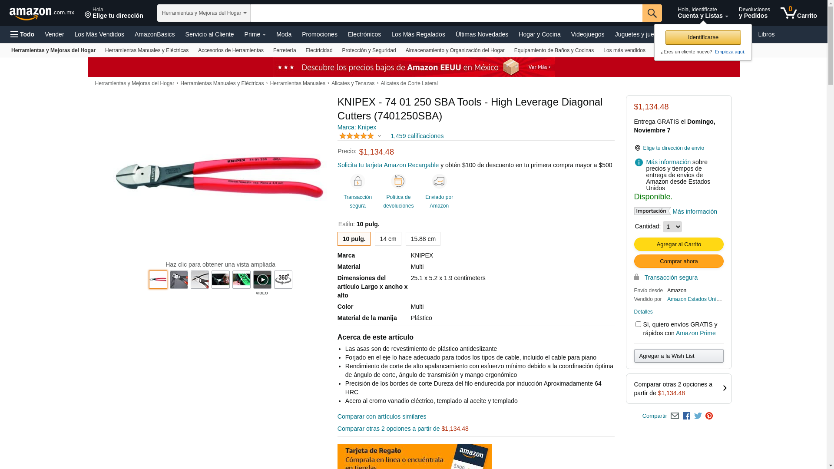Share product via email icon
Viewport: 834px width, 469px height.
coord(675,416)
